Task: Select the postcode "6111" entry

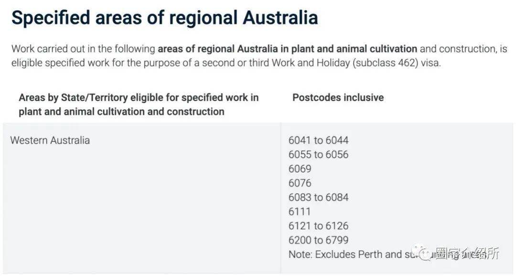Action: click(x=300, y=212)
